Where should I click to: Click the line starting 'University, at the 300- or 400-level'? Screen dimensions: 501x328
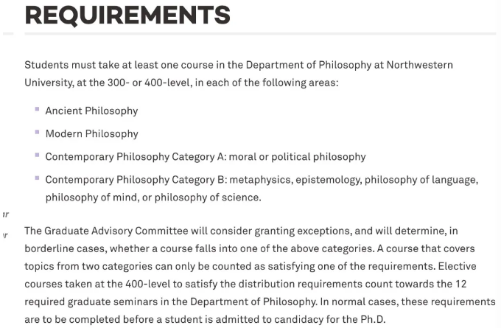pos(181,83)
